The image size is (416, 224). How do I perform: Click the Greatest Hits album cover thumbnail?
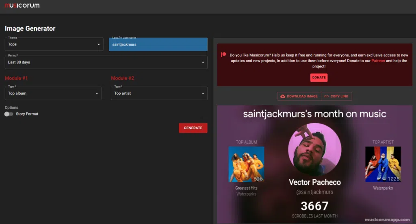pyautogui.click(x=247, y=164)
